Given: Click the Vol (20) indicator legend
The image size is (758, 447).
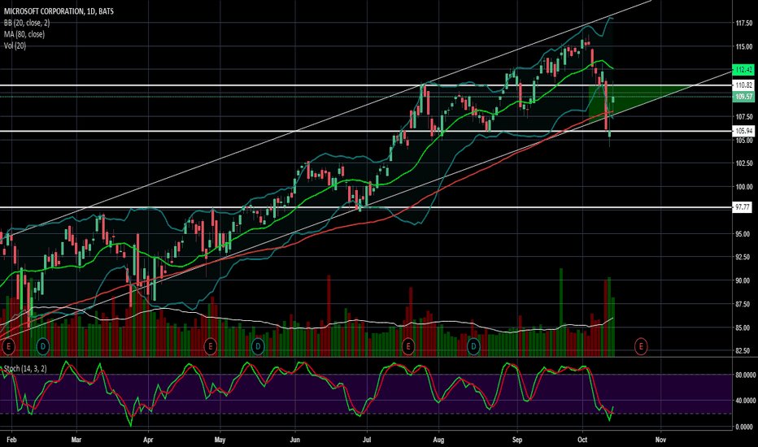Looking at the screenshot, I should point(15,46).
